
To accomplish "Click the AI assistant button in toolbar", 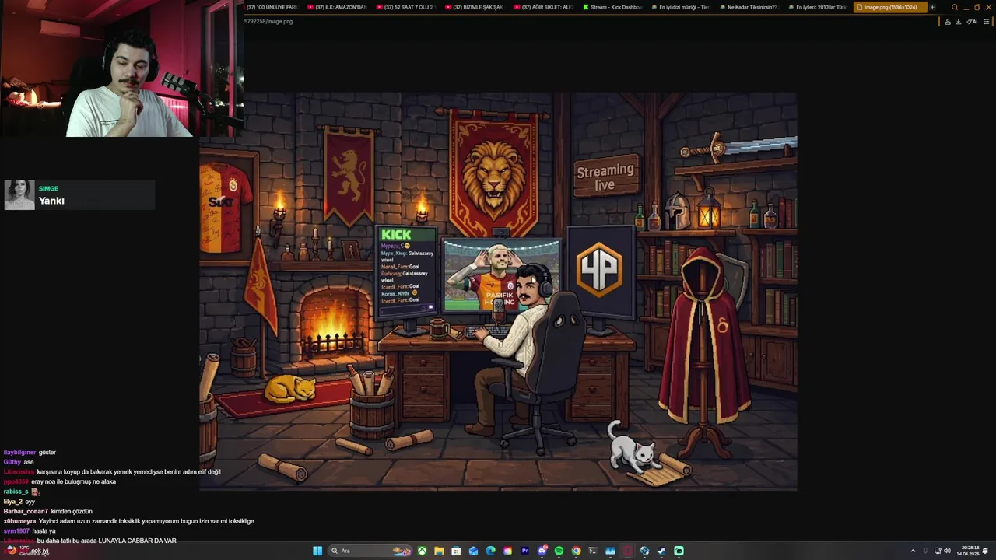I will click(972, 22).
